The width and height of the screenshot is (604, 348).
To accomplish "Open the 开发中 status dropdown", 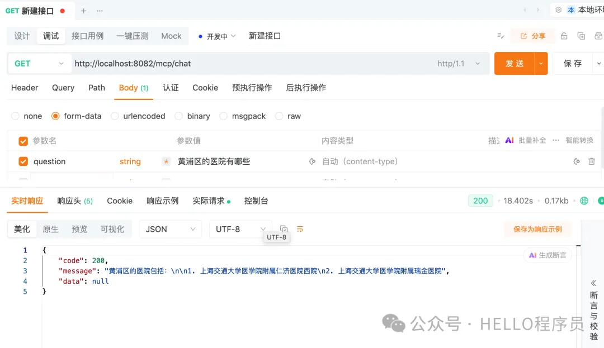I will tap(217, 36).
